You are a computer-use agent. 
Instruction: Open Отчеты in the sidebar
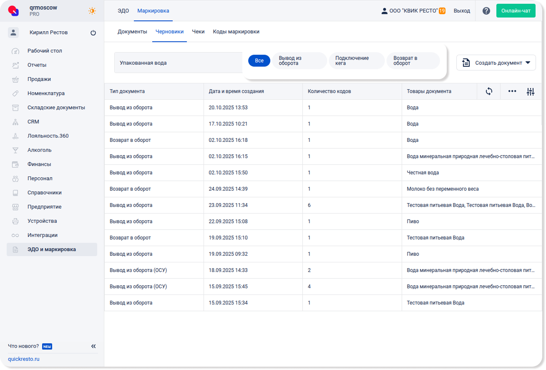[37, 65]
